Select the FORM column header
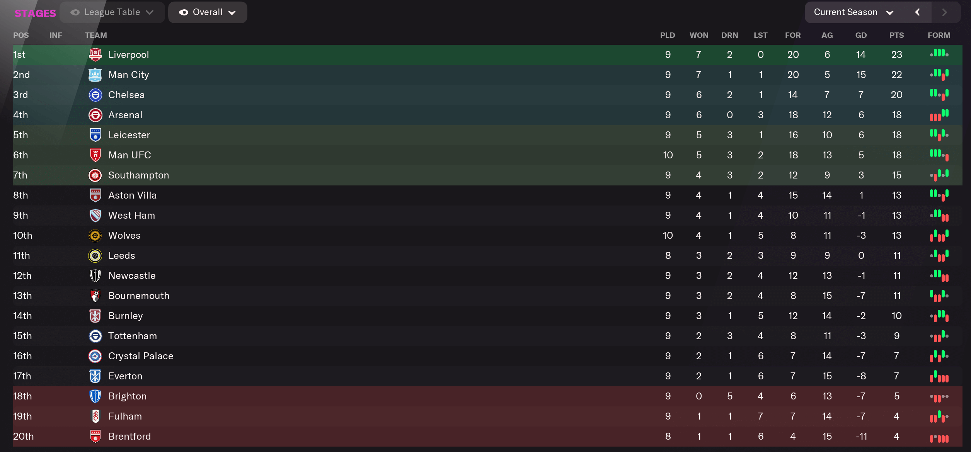 [x=939, y=35]
